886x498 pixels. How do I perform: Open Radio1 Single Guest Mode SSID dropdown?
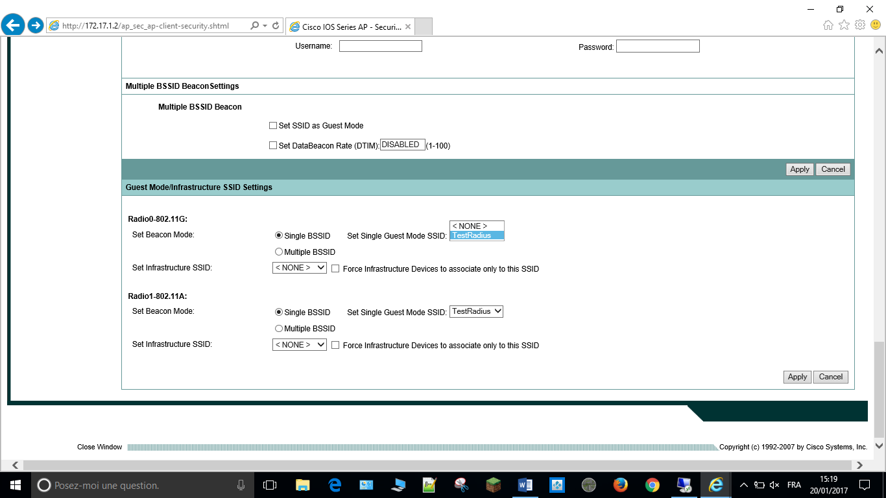click(476, 311)
